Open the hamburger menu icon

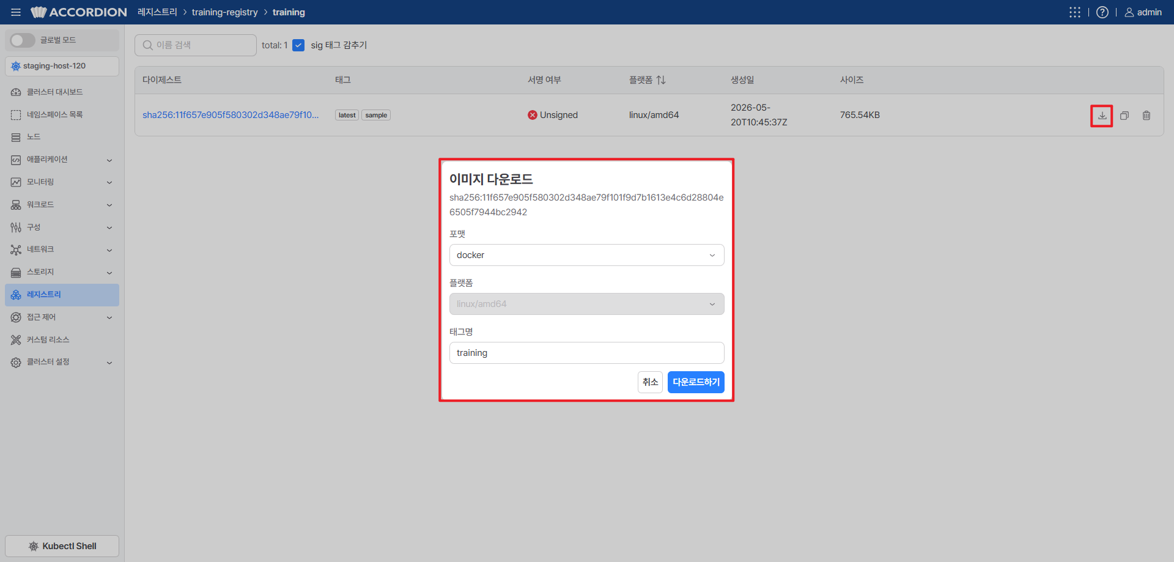click(16, 12)
